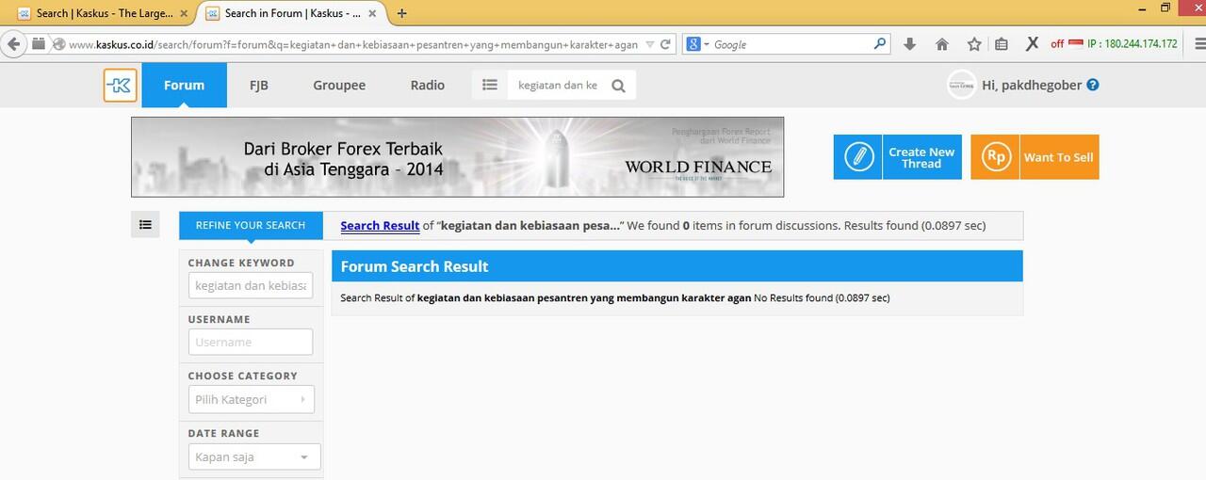
Task: Open the downloads arrow icon
Action: click(x=909, y=44)
